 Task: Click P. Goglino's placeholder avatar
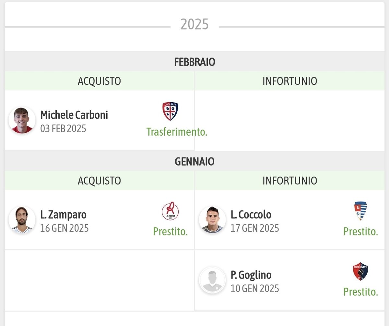(212, 280)
